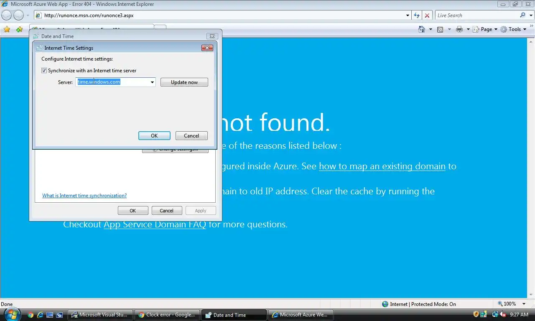
Task: Open What is Internet time synchronization link
Action: 84,196
